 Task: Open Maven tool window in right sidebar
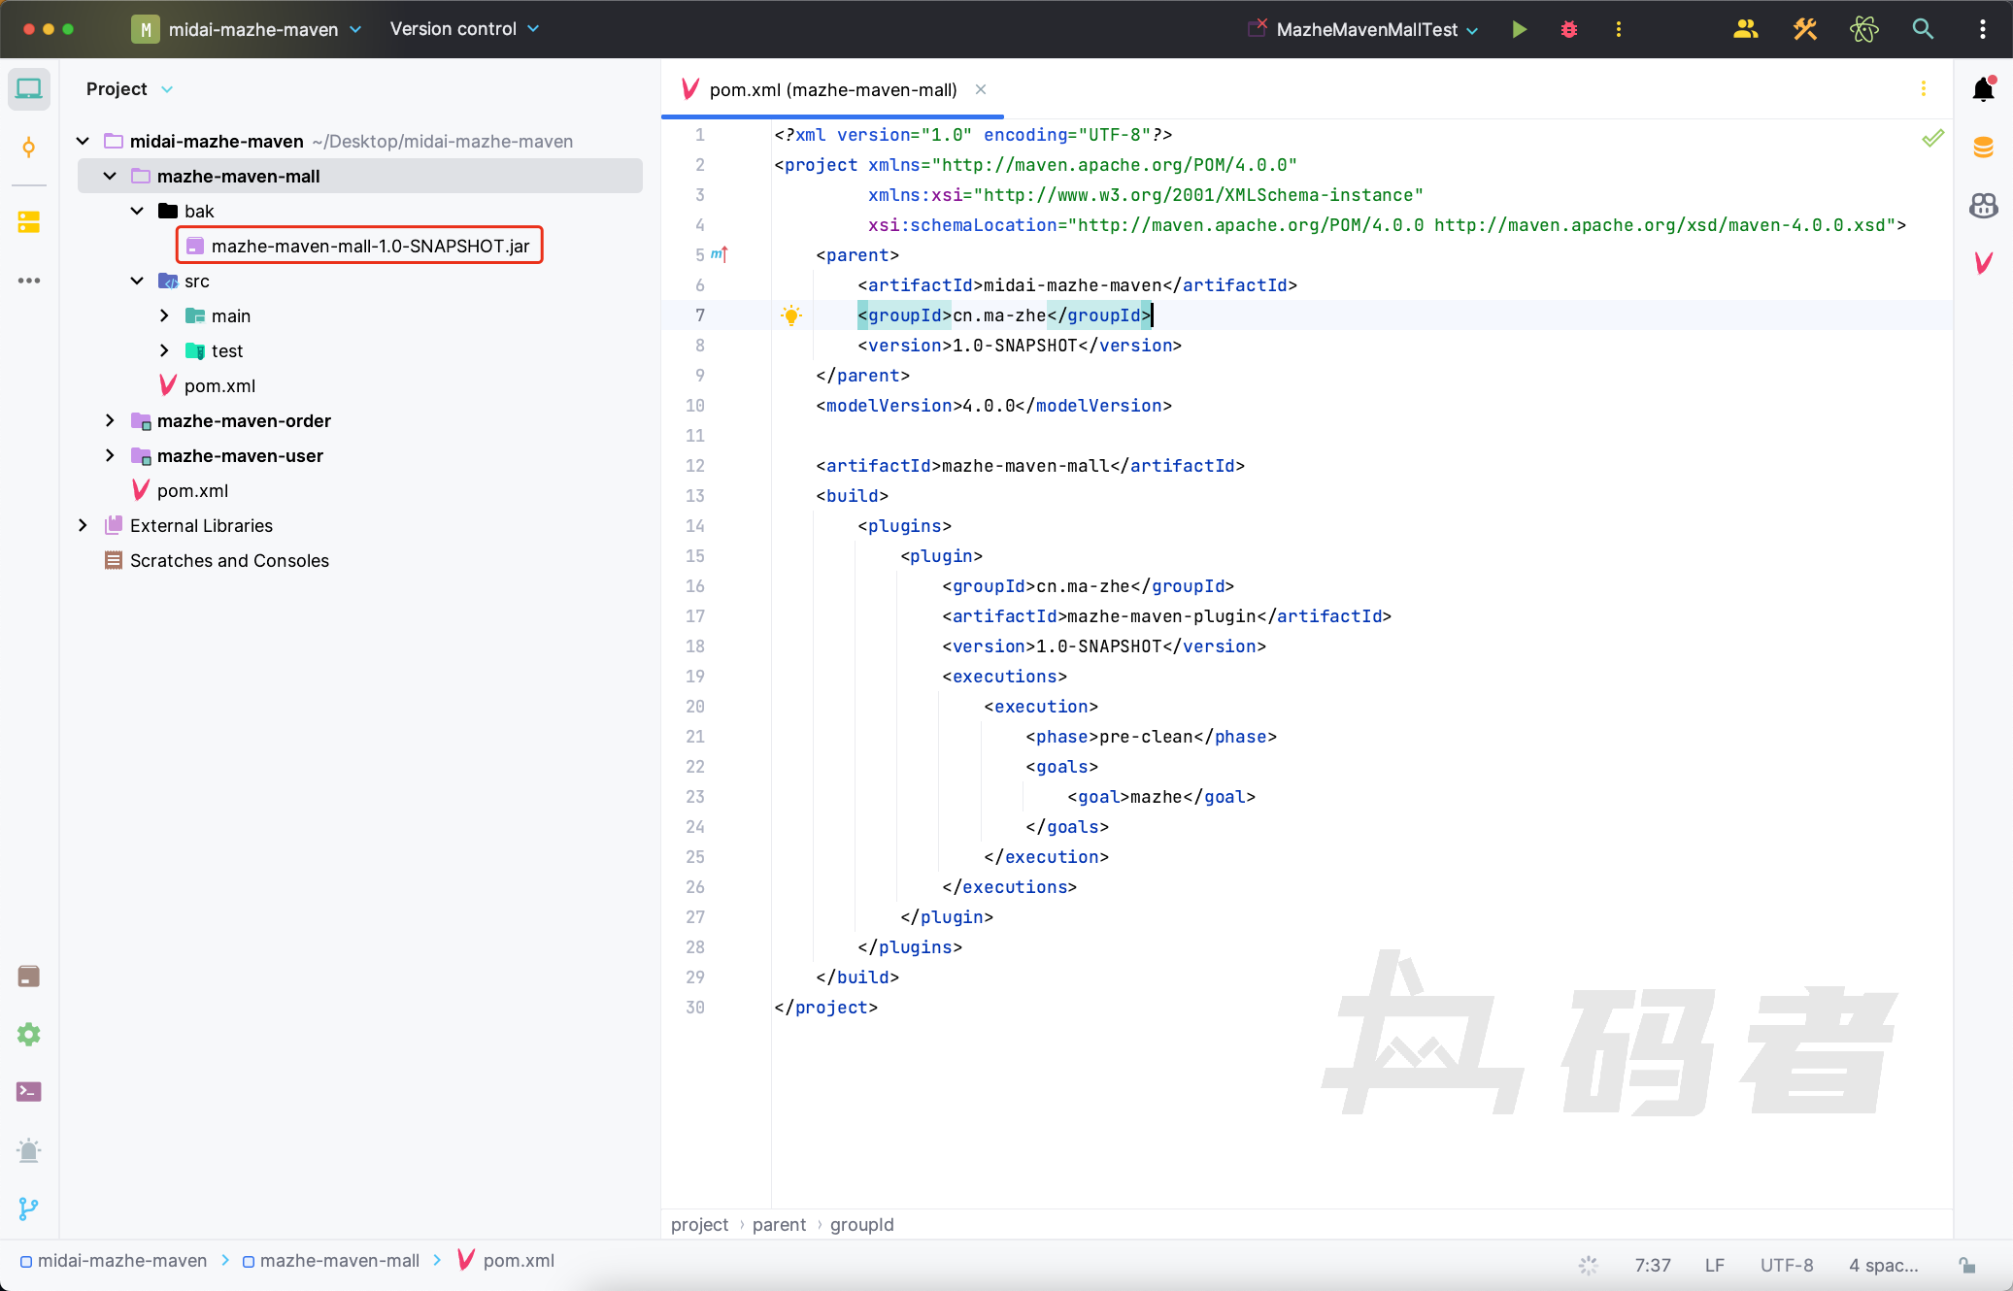pyautogui.click(x=1983, y=262)
